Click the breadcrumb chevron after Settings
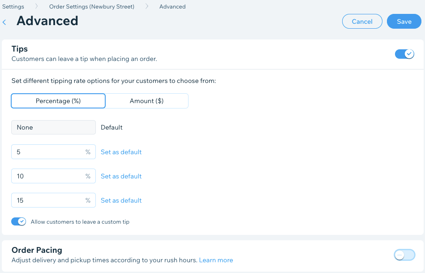This screenshot has width=425, height=273. 36,7
